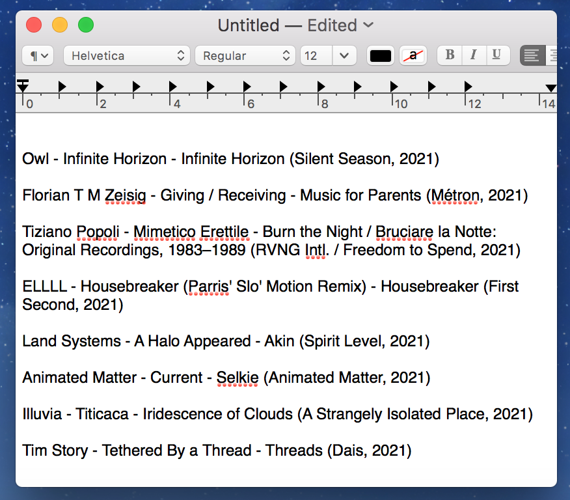Image resolution: width=570 pixels, height=500 pixels.
Task: Click the underlined word "Erettile"
Action: 224,232
